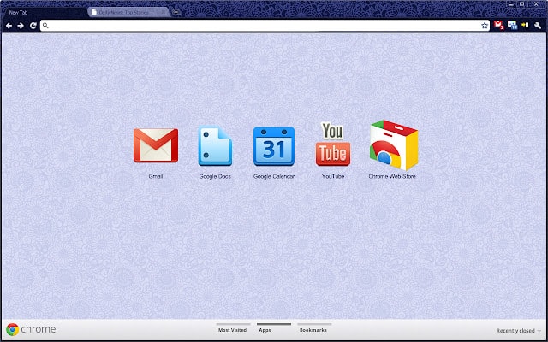The width and height of the screenshot is (548, 342).
Task: Click the Google Calendar label text
Action: (x=274, y=176)
